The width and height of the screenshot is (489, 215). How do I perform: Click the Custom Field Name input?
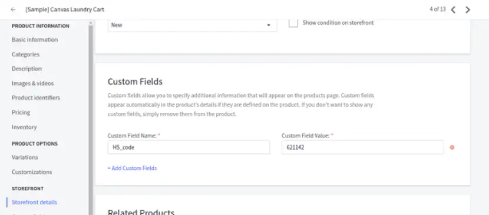189,147
